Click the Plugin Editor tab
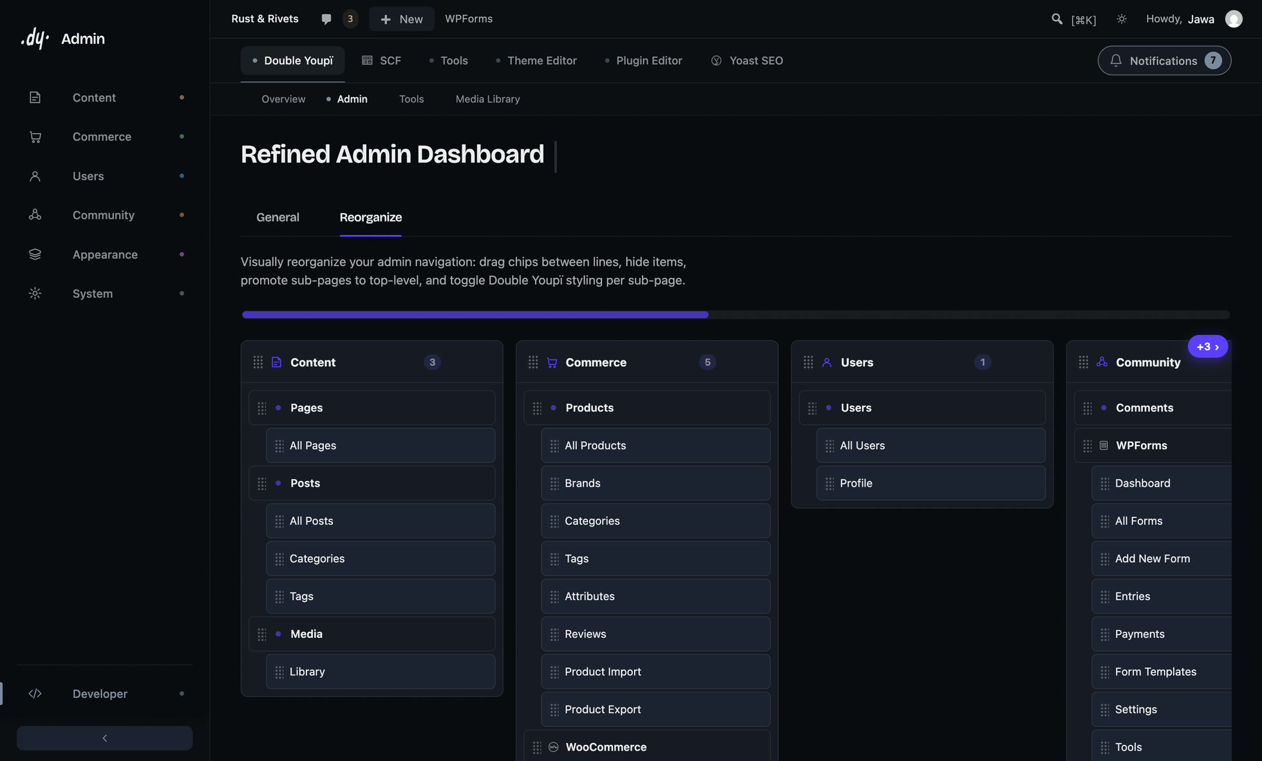 [643, 61]
